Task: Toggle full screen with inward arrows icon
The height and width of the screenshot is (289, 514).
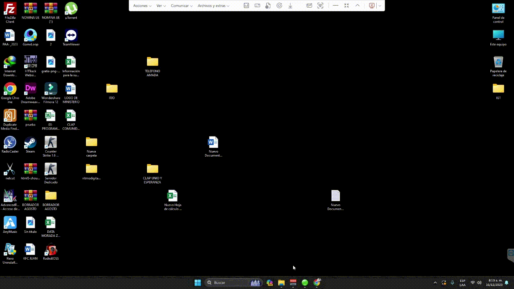Action: [x=347, y=6]
